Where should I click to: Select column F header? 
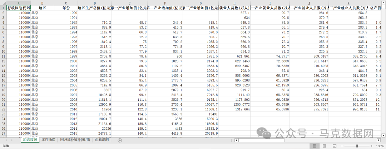(x=165, y=3)
